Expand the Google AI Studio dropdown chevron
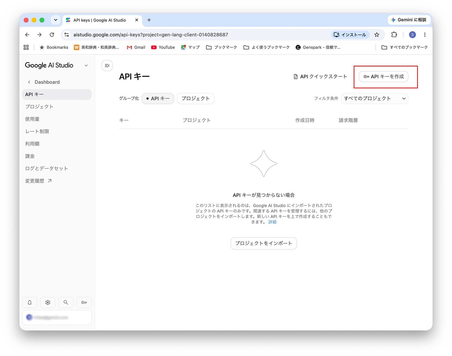The image size is (452, 356). click(86, 65)
